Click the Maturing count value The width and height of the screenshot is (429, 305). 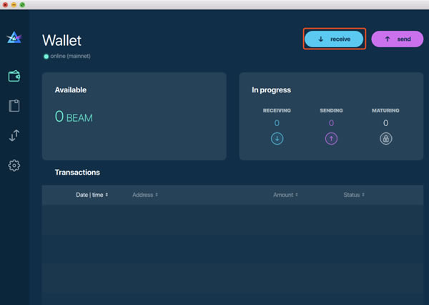point(385,123)
